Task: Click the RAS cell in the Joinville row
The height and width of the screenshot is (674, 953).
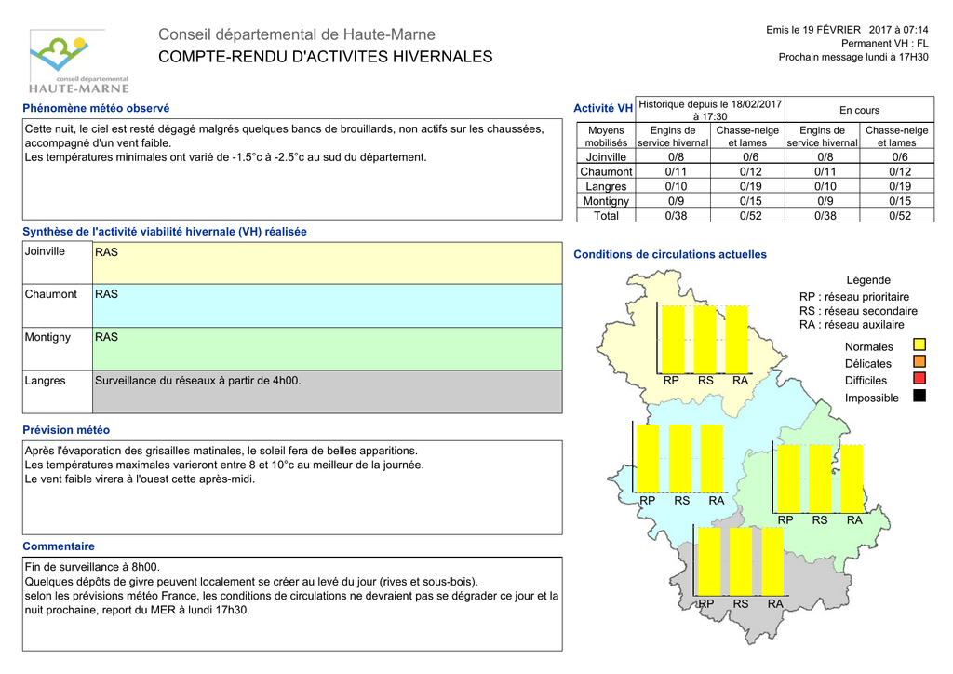Action: pos(327,263)
